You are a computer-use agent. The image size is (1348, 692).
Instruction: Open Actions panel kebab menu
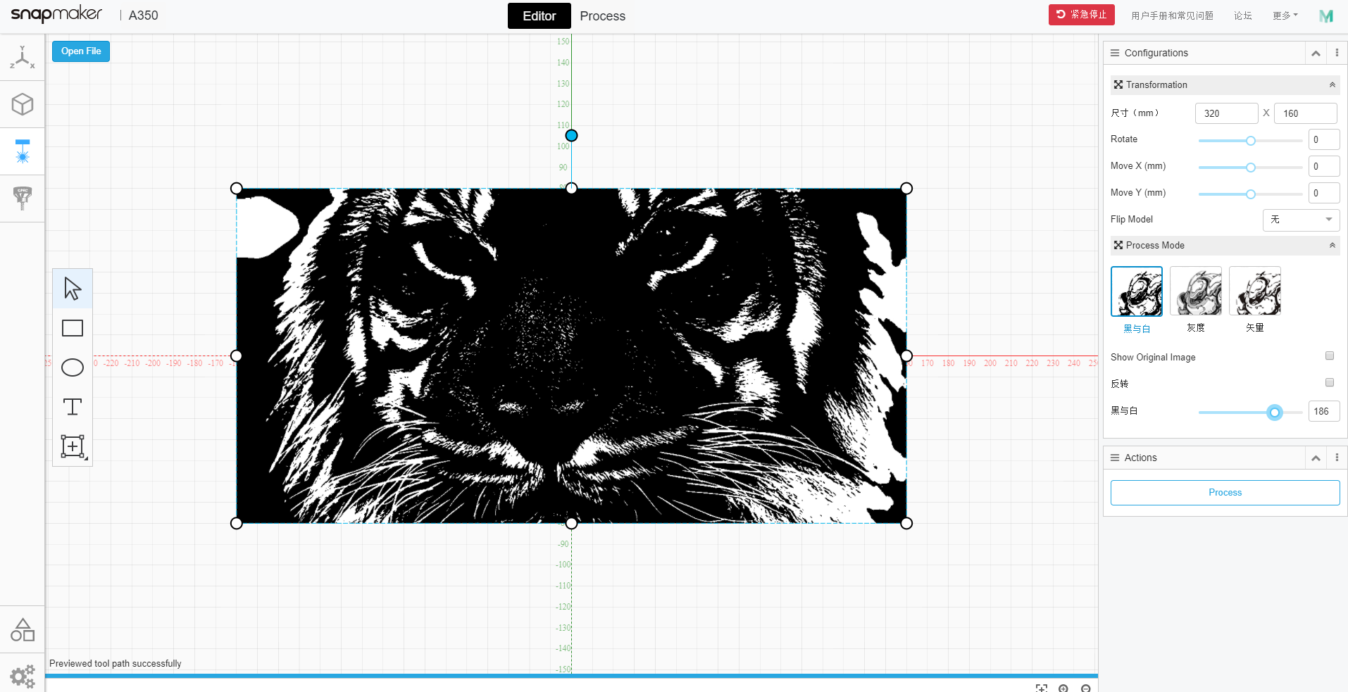click(x=1337, y=458)
